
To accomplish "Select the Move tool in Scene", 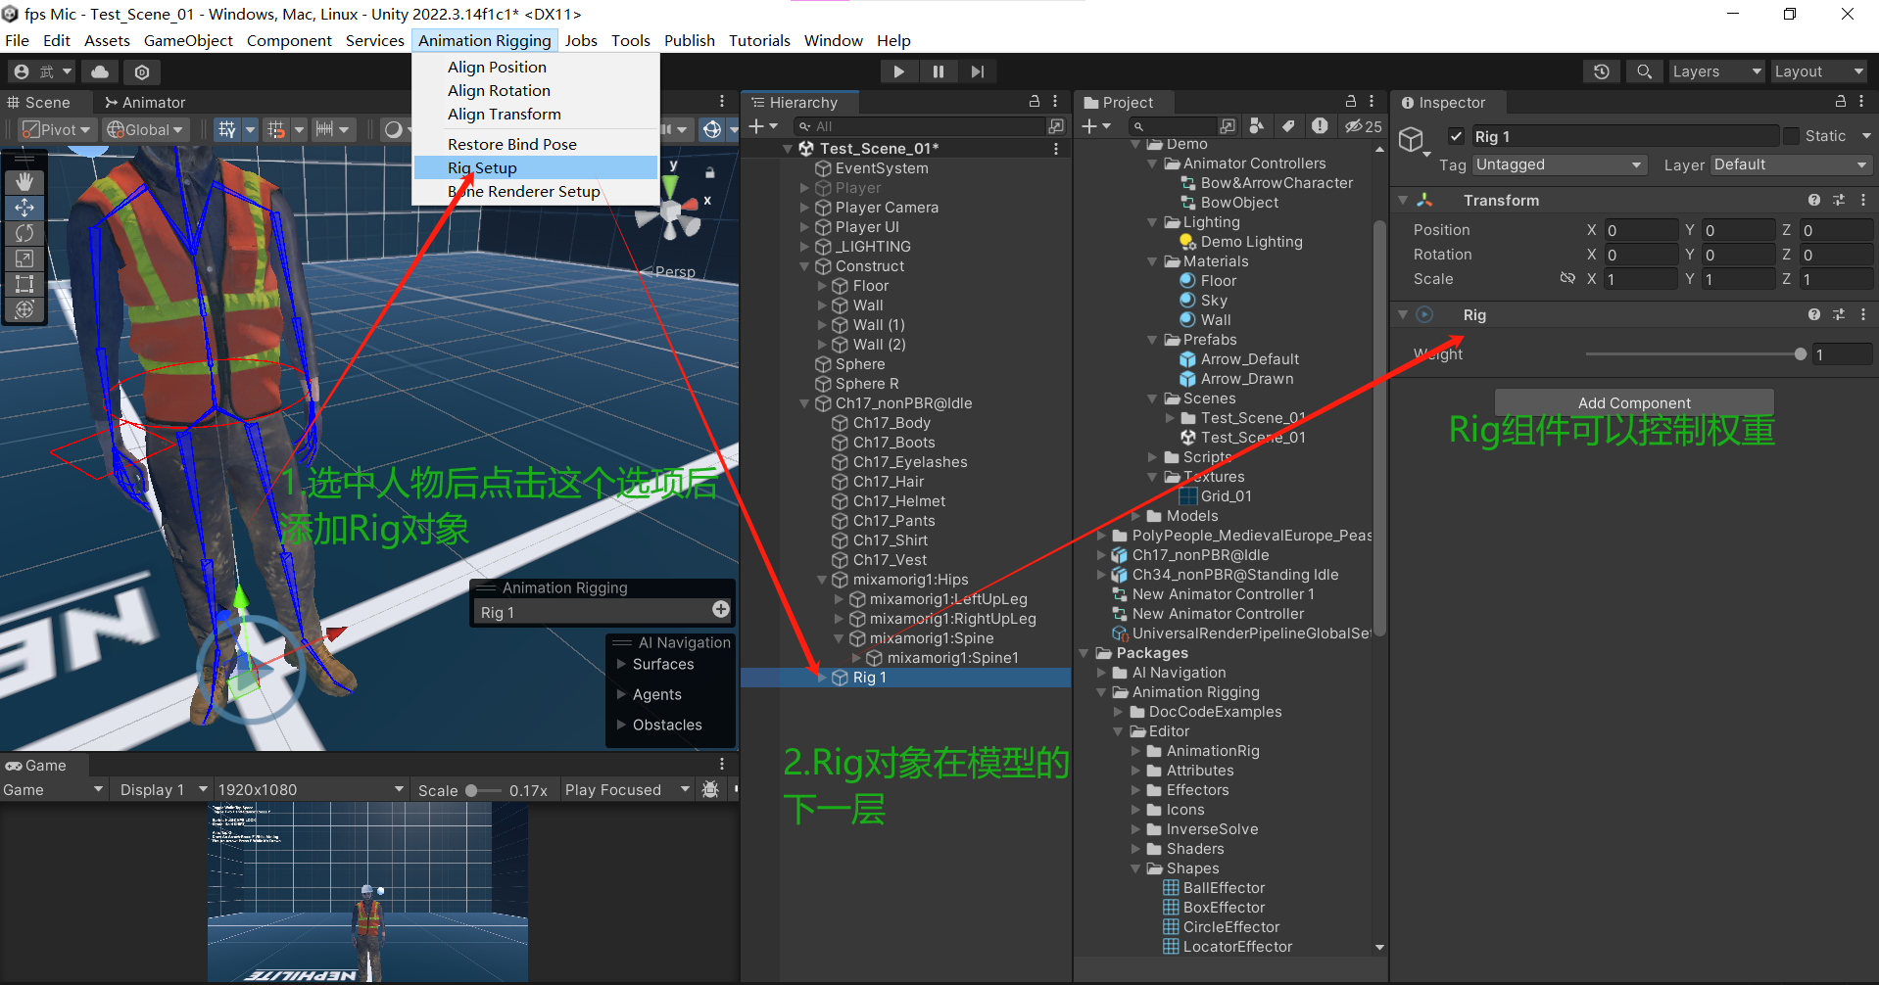I will [x=24, y=208].
